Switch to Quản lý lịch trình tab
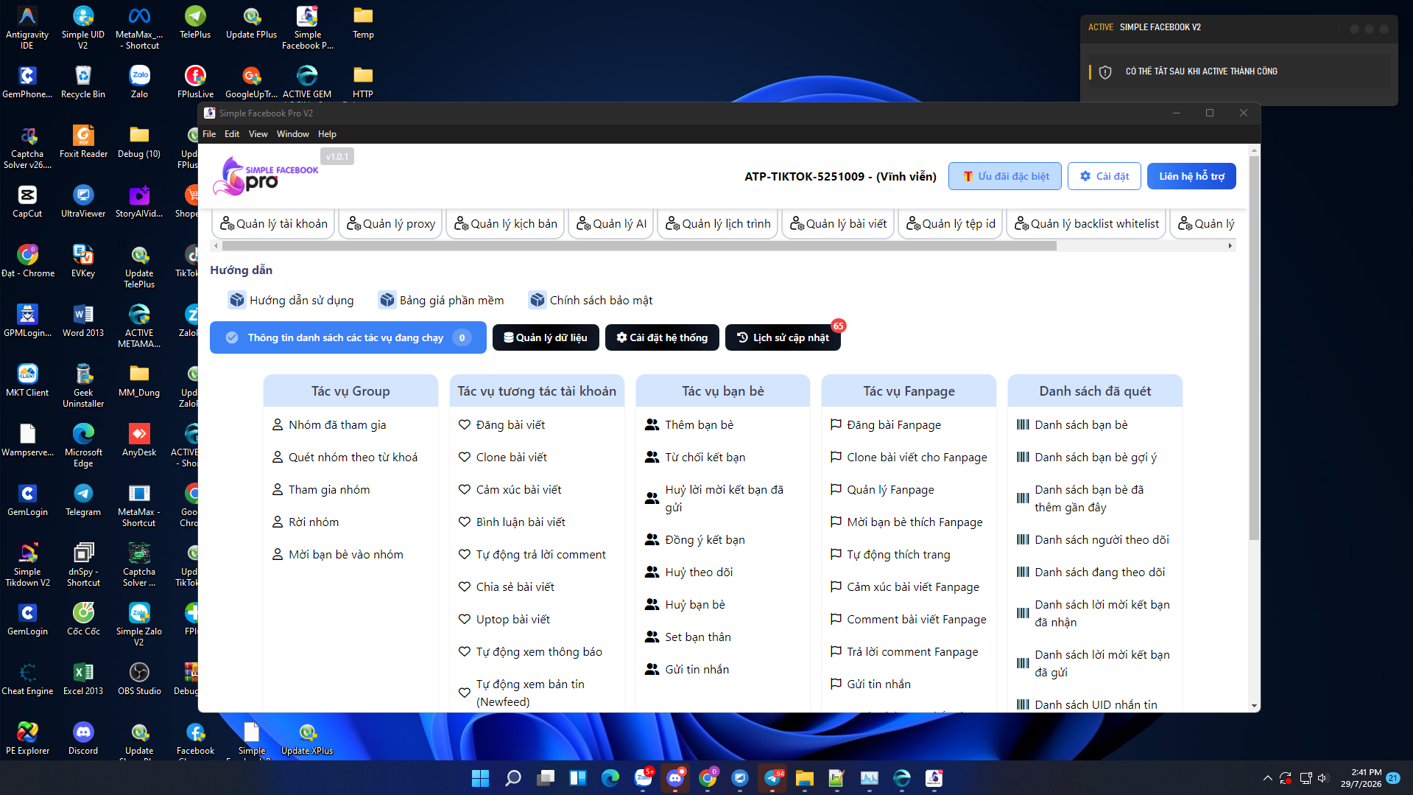This screenshot has height=795, width=1413. (718, 224)
